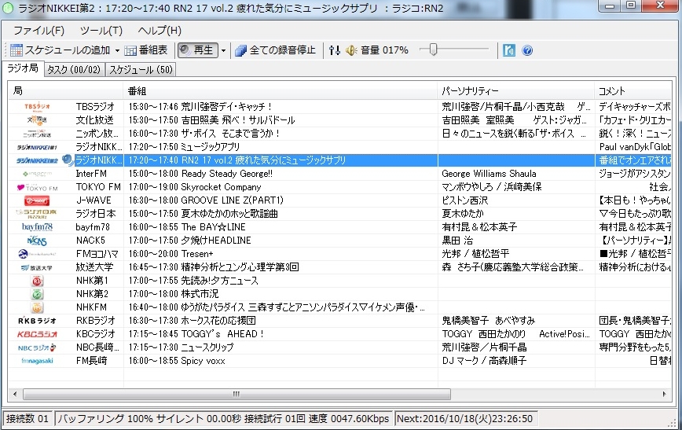Expand スケジュールの追加 dropdown arrow
The image size is (682, 430).
[117, 50]
